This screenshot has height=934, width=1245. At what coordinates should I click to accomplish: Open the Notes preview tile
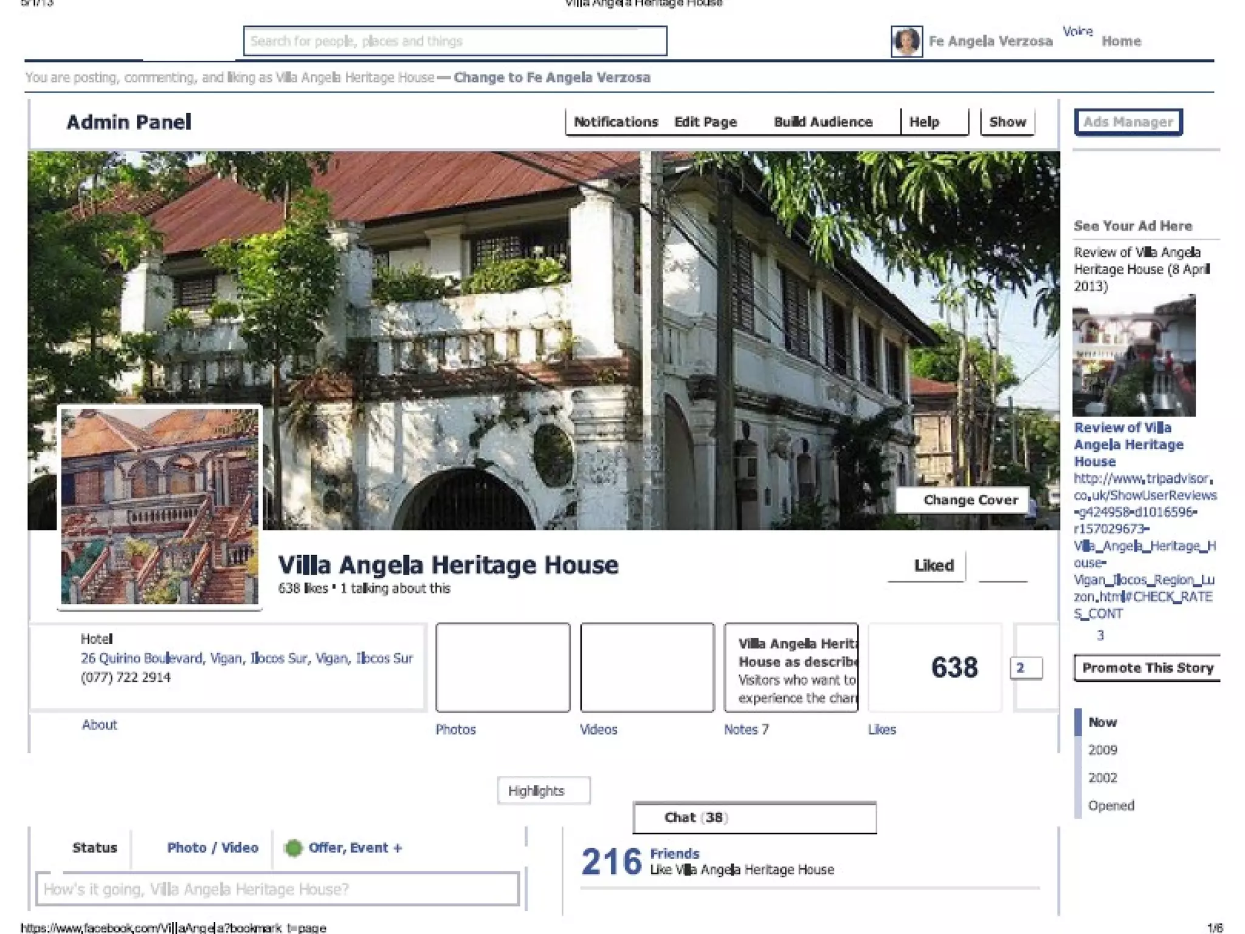[x=791, y=667]
